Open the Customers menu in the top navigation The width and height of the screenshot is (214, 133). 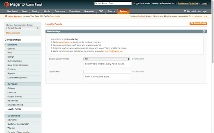(60, 11)
